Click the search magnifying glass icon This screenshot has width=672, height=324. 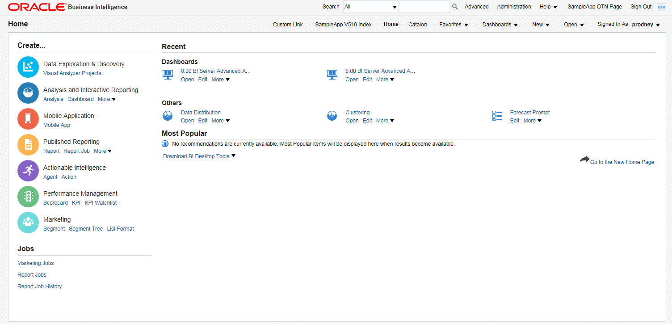[x=454, y=7]
